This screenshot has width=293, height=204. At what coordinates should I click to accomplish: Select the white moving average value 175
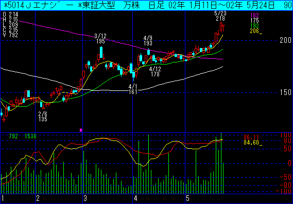click(x=254, y=21)
